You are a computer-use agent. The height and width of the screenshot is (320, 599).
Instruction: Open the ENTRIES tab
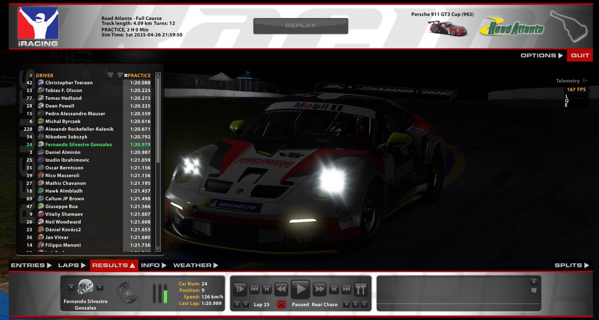pyautogui.click(x=31, y=266)
